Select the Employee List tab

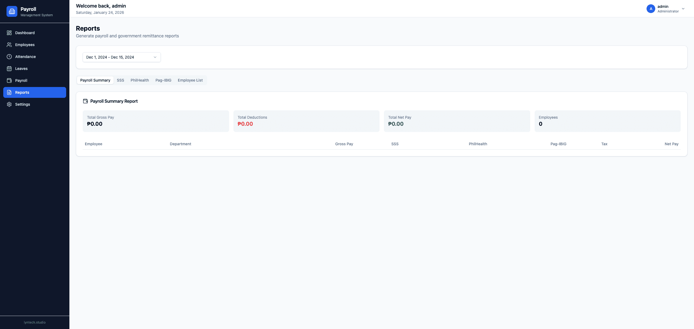coord(190,80)
